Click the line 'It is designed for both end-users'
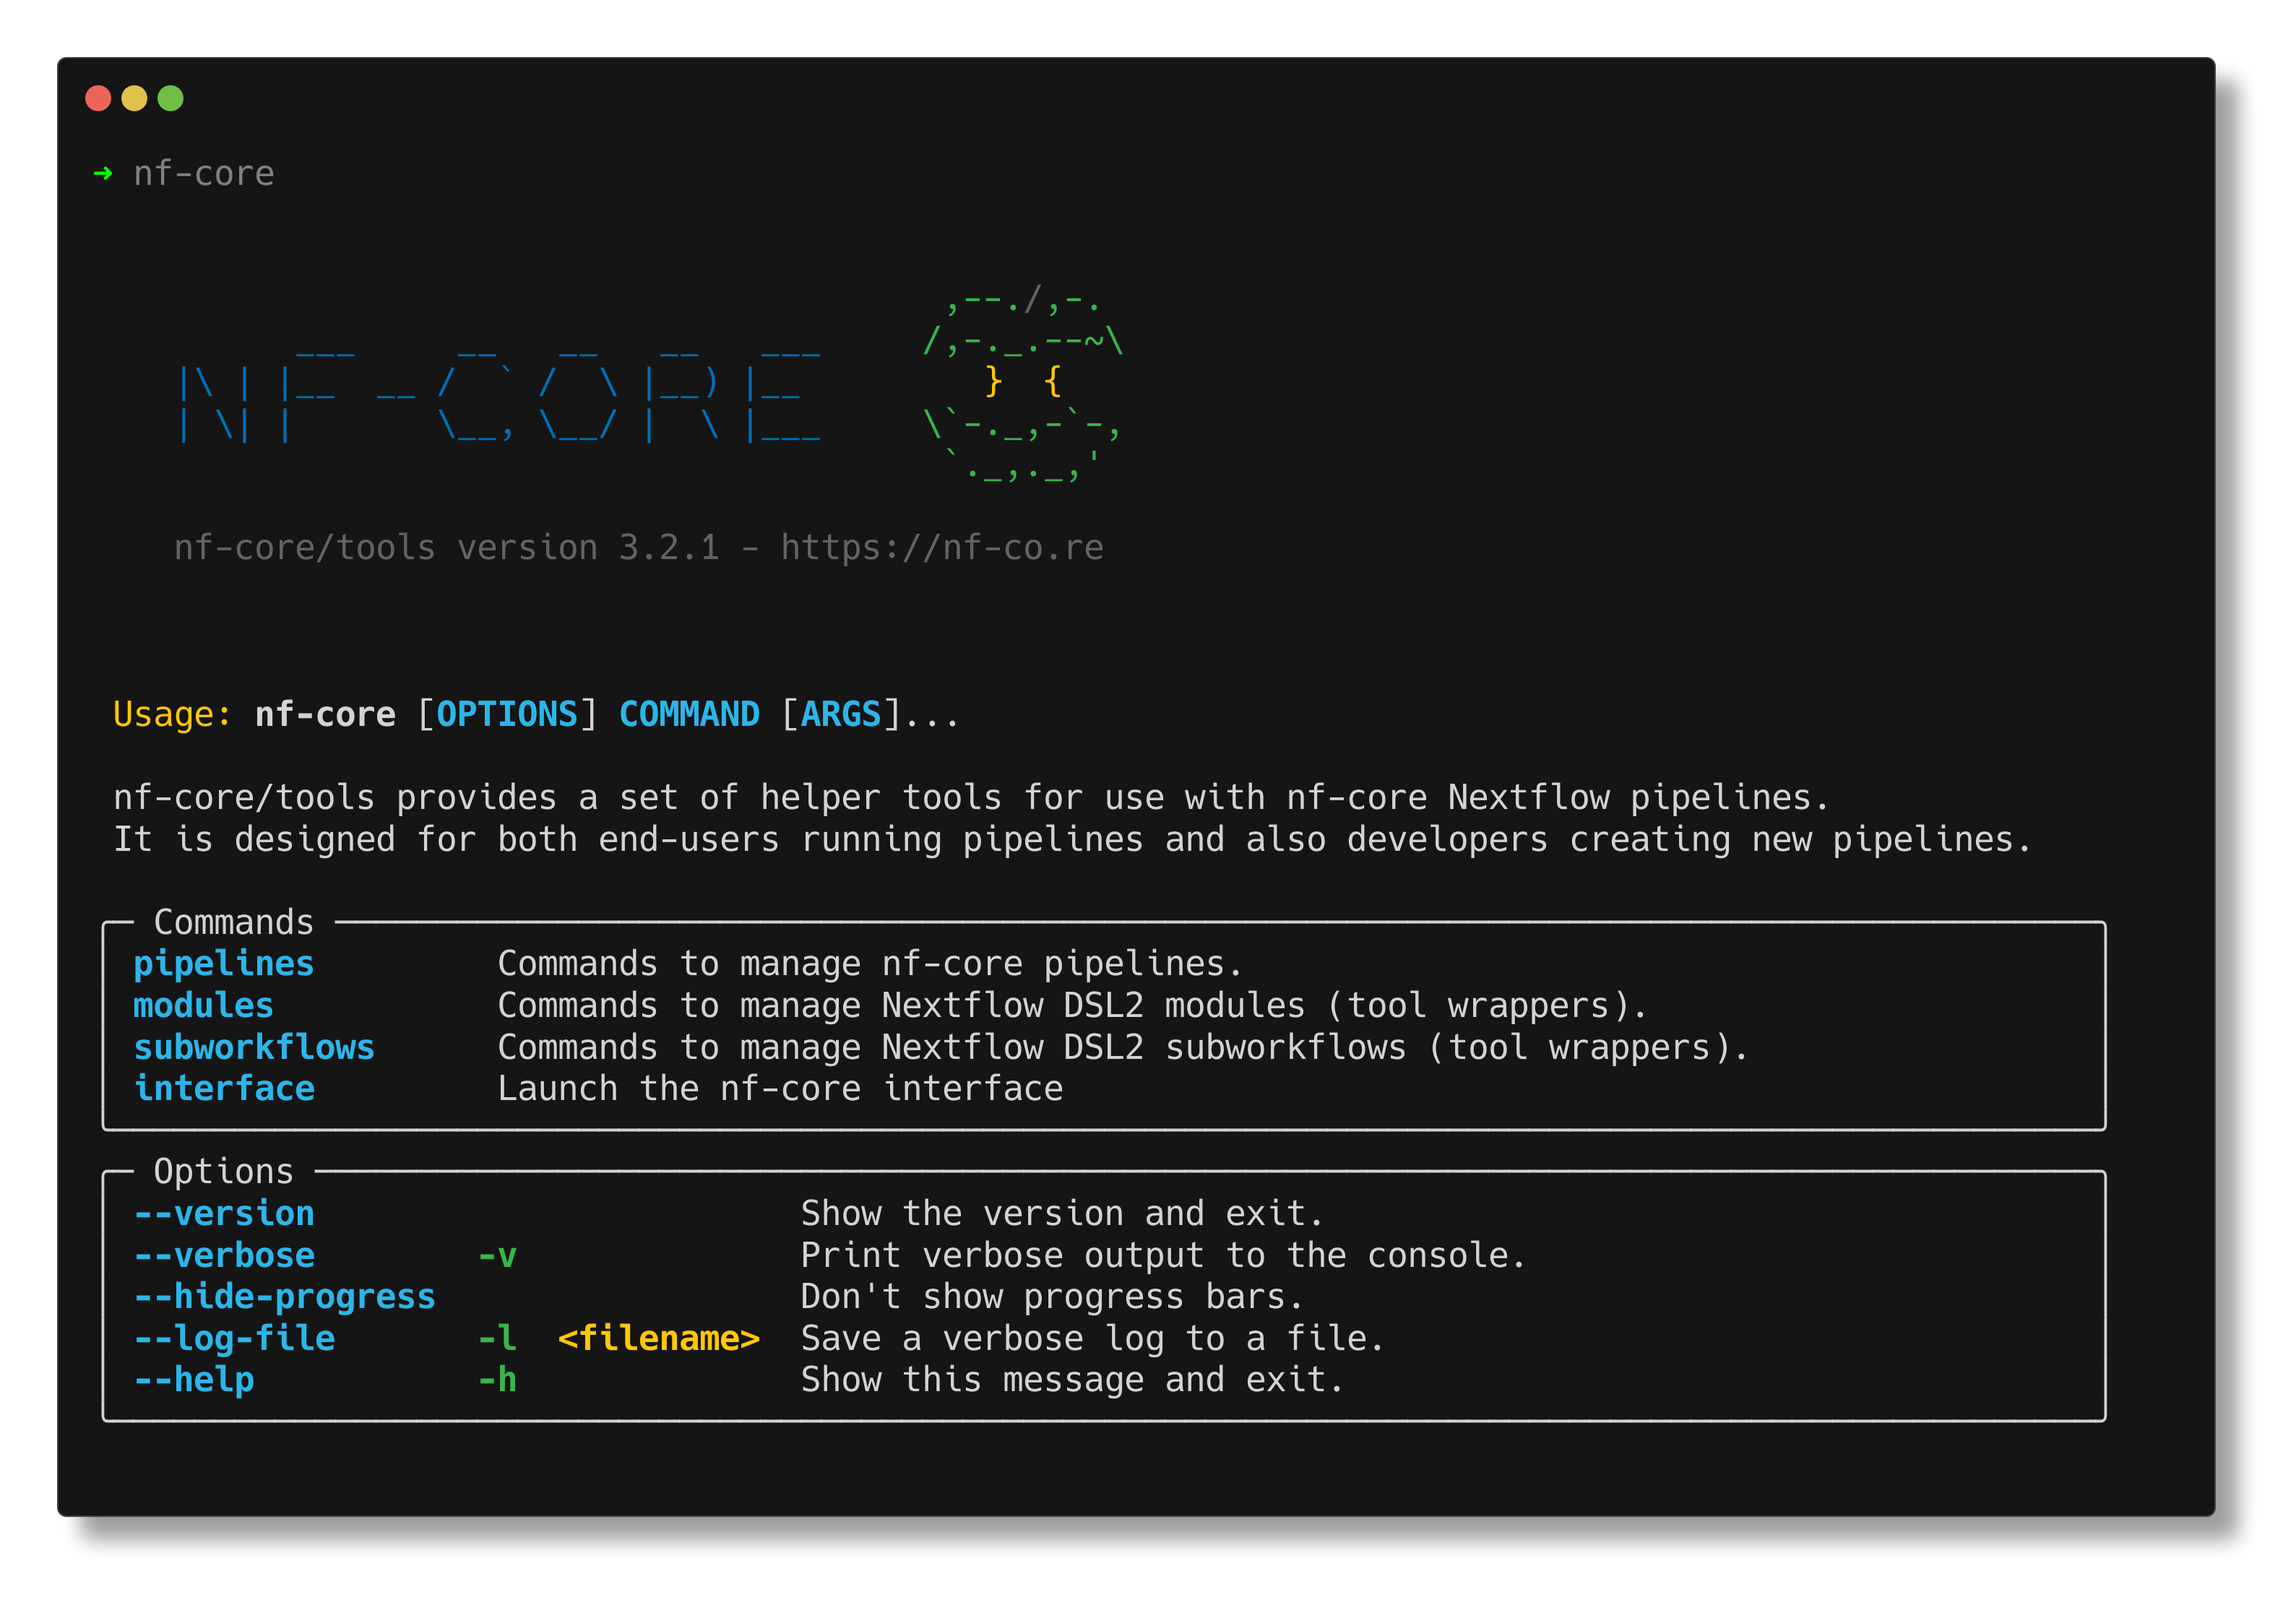 (1072, 840)
